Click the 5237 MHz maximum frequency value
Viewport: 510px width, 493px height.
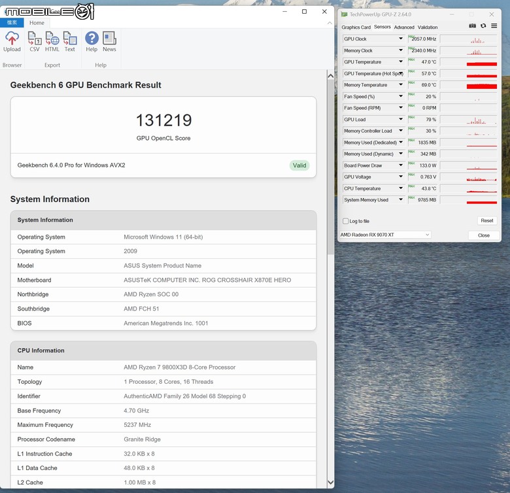(x=137, y=425)
